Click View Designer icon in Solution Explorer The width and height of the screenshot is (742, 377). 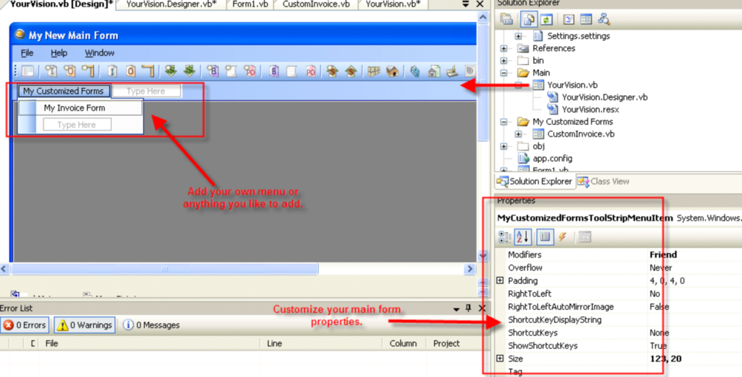pos(585,19)
